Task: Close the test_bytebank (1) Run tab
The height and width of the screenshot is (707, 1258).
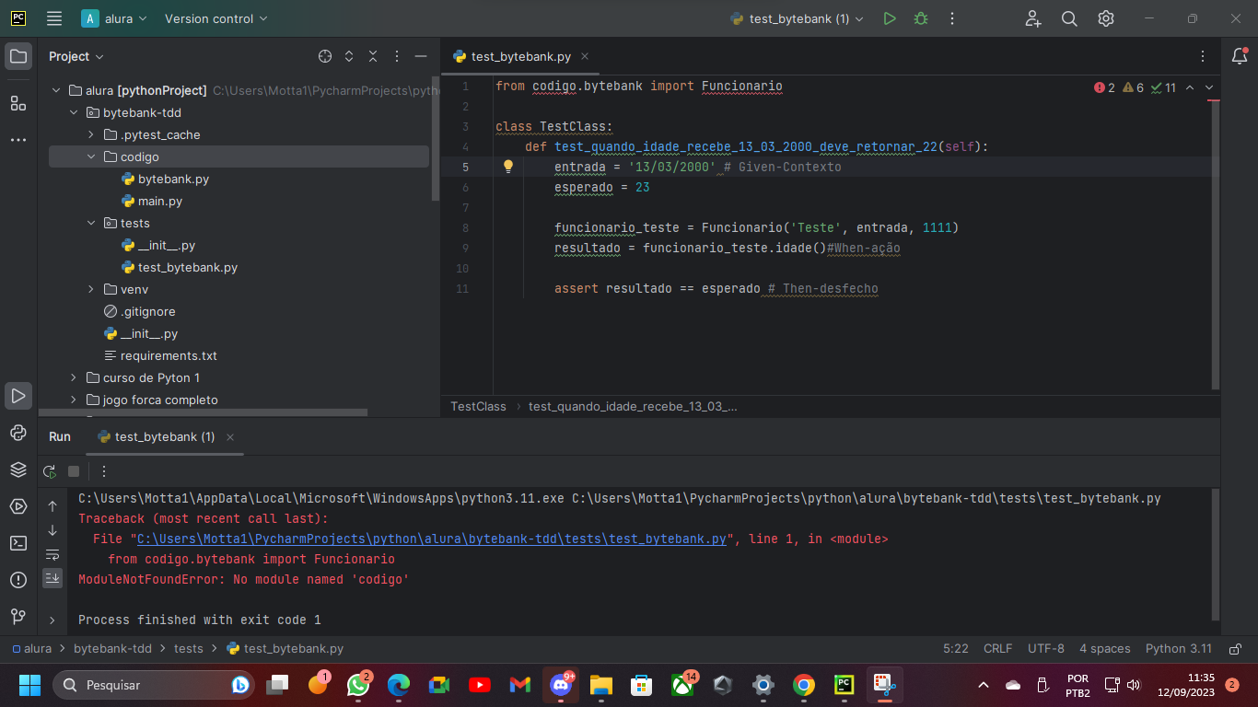Action: 230,437
